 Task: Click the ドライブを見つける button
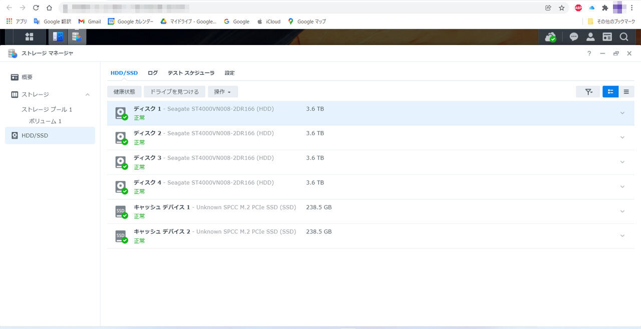coord(174,92)
